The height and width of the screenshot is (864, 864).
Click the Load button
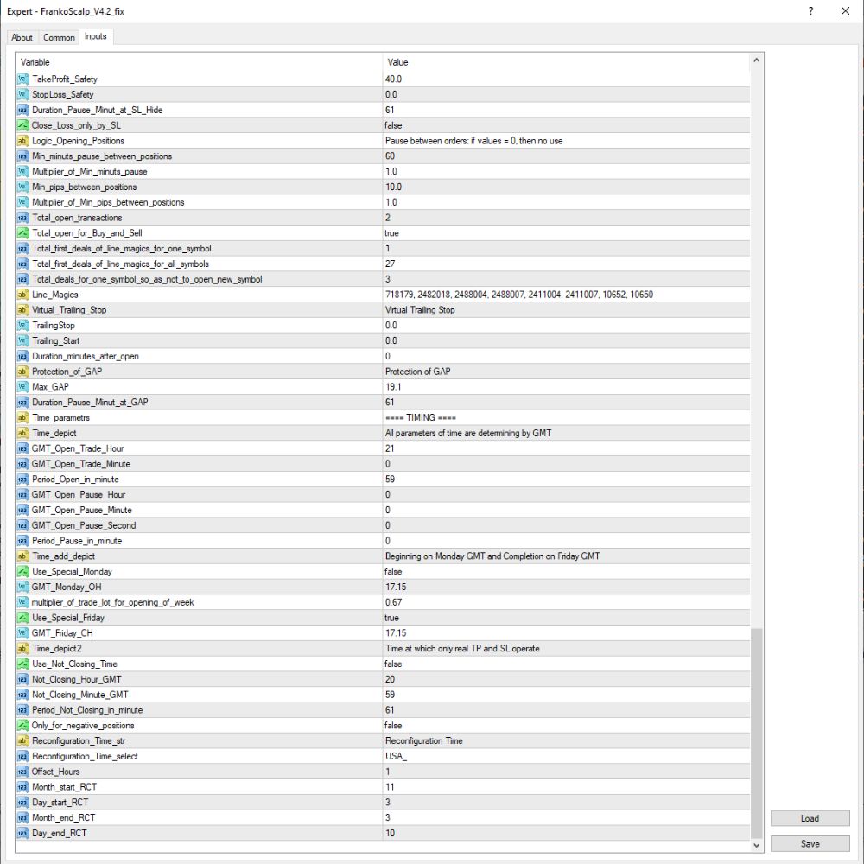[810, 818]
